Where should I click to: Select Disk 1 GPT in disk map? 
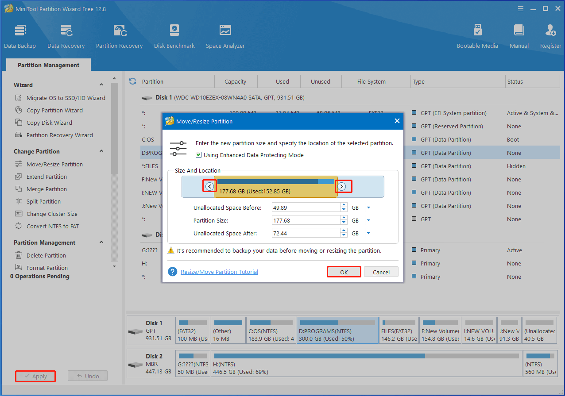point(151,330)
